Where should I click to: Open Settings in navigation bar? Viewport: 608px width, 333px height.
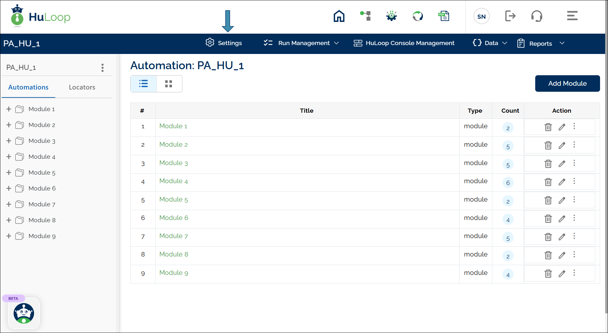click(x=224, y=43)
